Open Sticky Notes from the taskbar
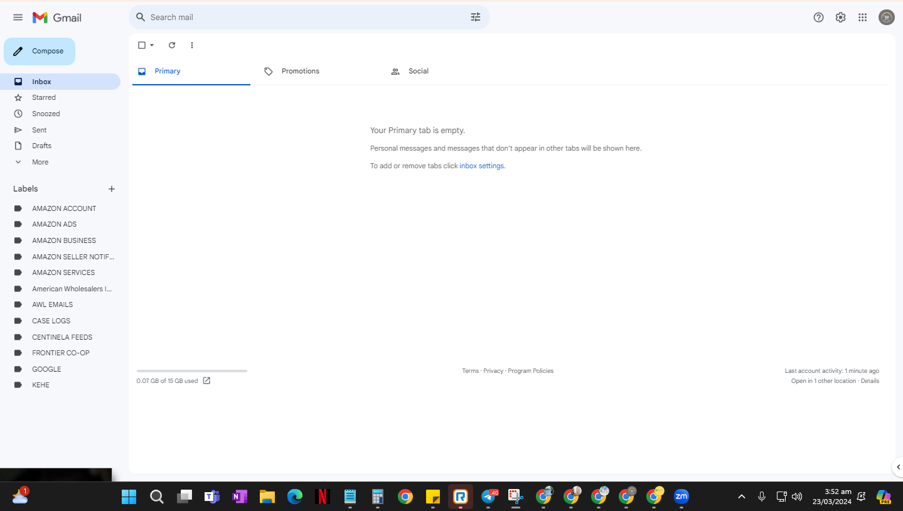Image resolution: width=903 pixels, height=511 pixels. point(433,497)
